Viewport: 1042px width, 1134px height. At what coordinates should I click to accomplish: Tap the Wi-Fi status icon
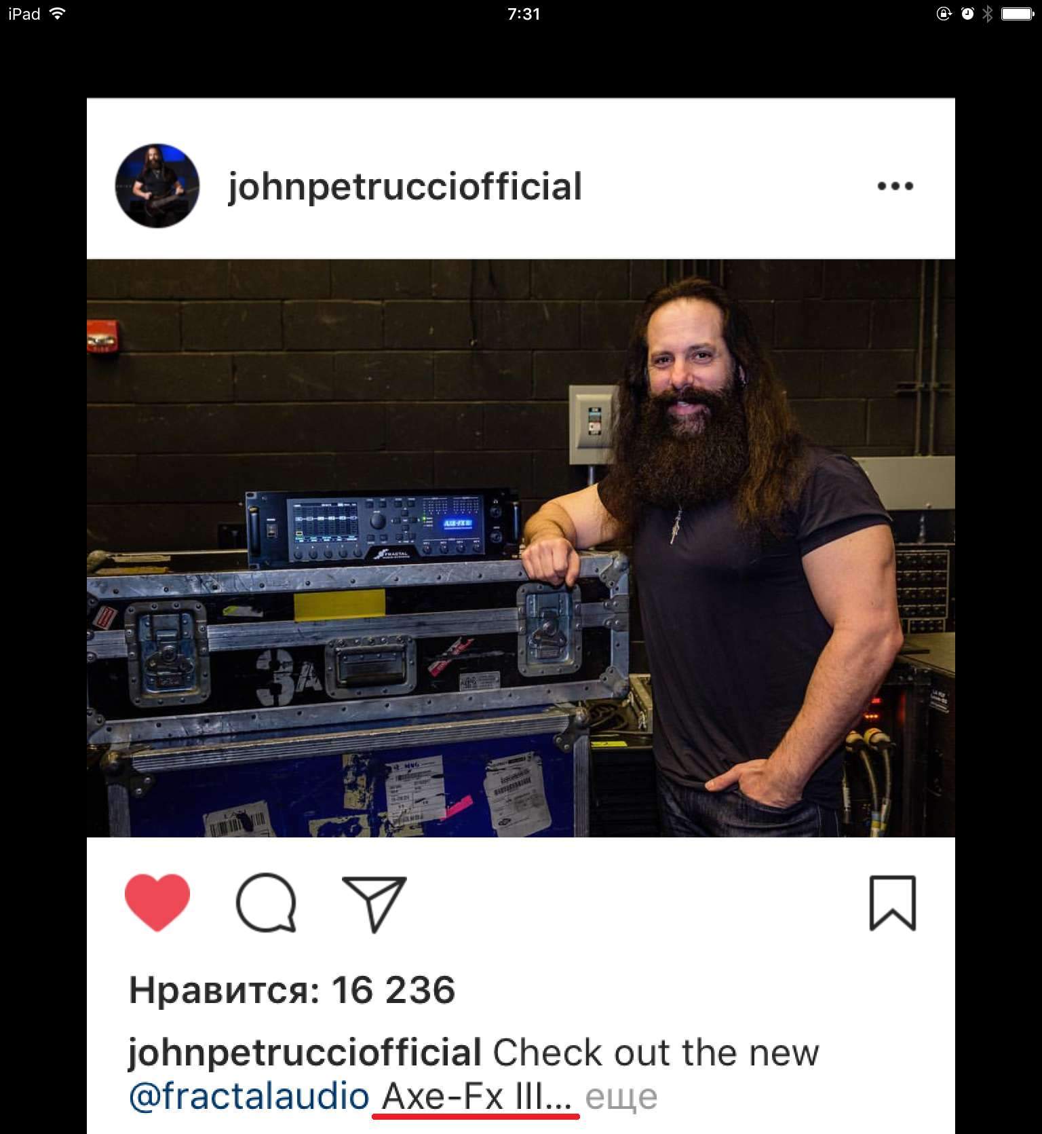(x=58, y=13)
